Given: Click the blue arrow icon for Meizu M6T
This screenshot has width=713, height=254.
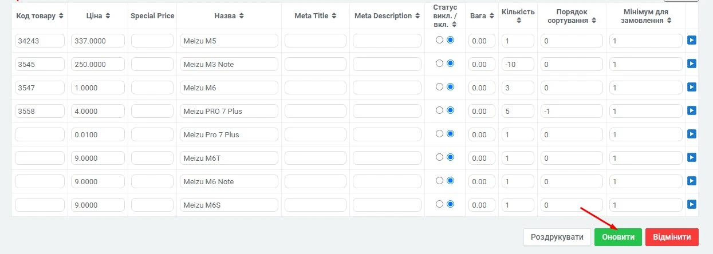Looking at the screenshot, I should (x=692, y=157).
